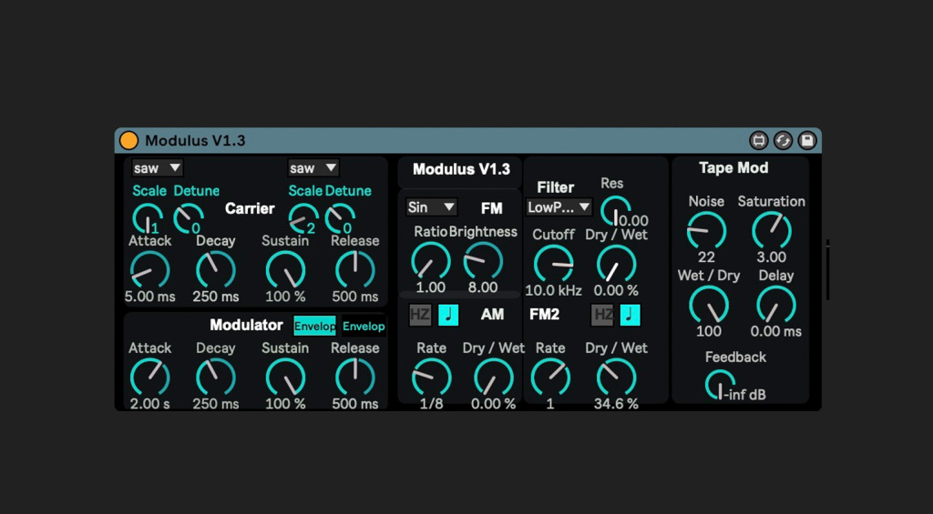Viewport: 933px width, 514px height.
Task: Click the Carrier Attack value 5.00 ms
Action: (150, 296)
